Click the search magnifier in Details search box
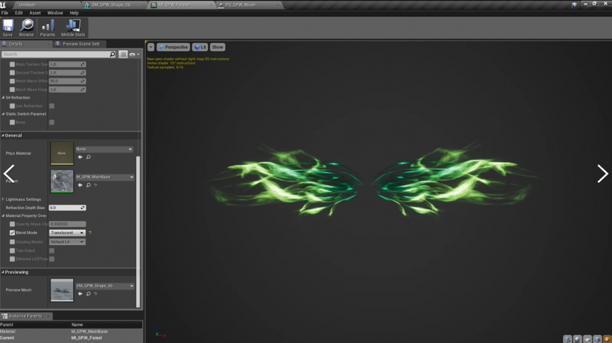Image resolution: width=612 pixels, height=343 pixels. coord(112,54)
